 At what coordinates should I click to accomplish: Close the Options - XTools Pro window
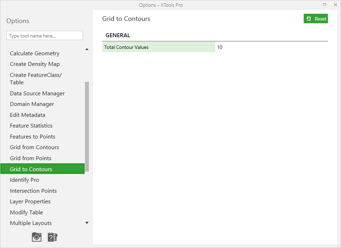click(x=335, y=5)
